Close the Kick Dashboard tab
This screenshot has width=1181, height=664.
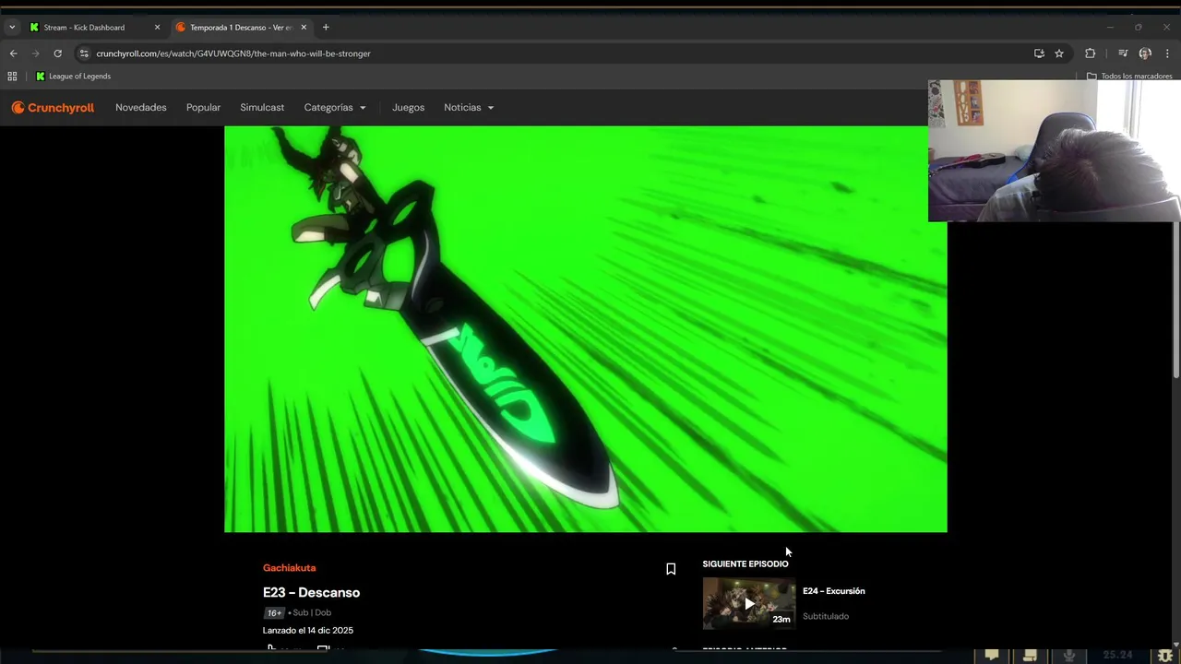tap(157, 28)
